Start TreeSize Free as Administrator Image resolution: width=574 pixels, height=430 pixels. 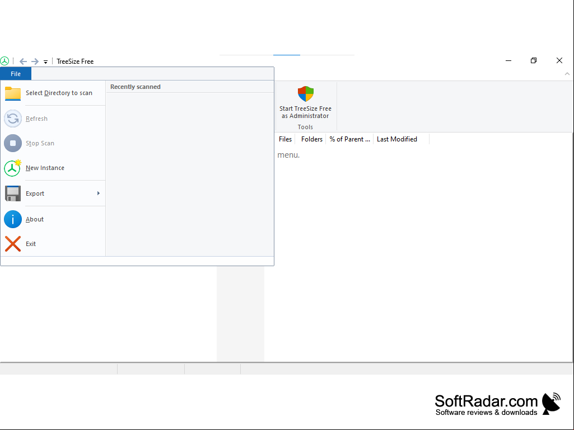tap(305, 103)
